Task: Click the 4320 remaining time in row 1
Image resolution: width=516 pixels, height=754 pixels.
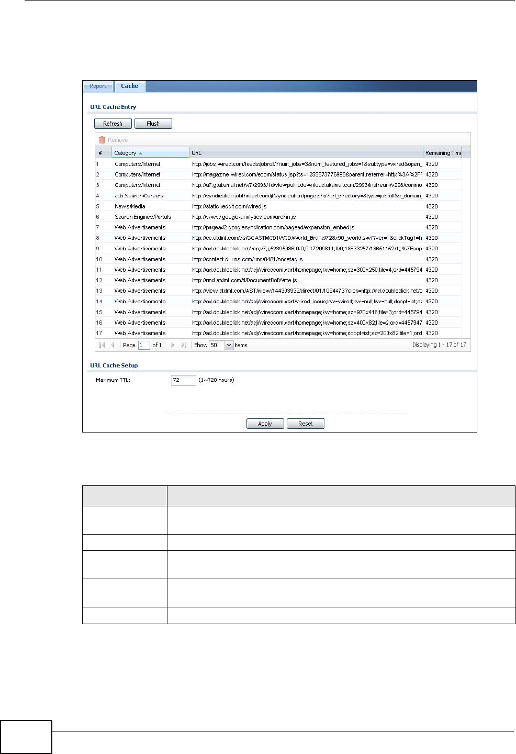Action: pos(432,164)
